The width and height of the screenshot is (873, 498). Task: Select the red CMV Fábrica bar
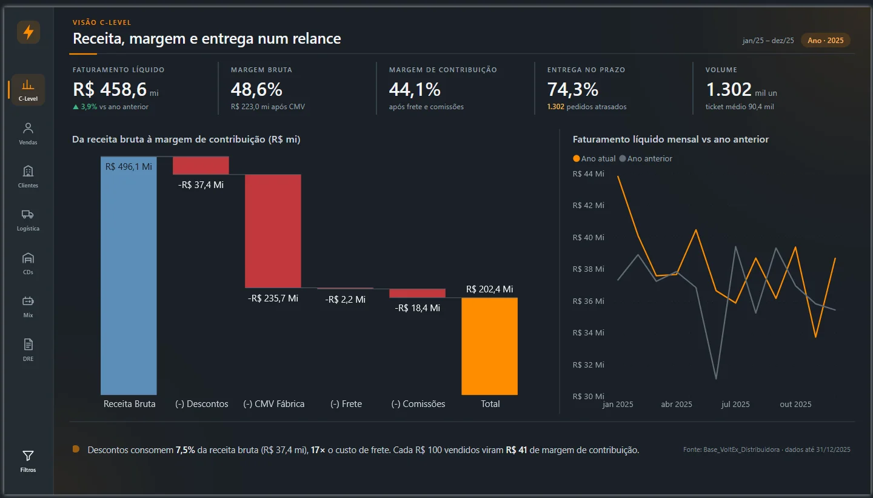[x=273, y=230]
